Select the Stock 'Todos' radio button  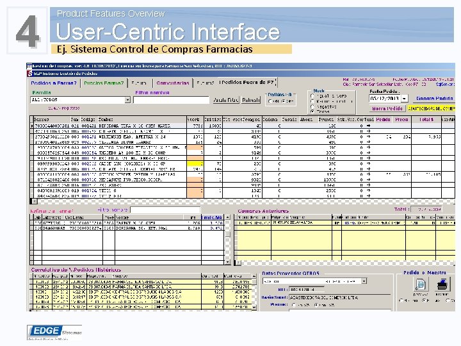(312, 111)
